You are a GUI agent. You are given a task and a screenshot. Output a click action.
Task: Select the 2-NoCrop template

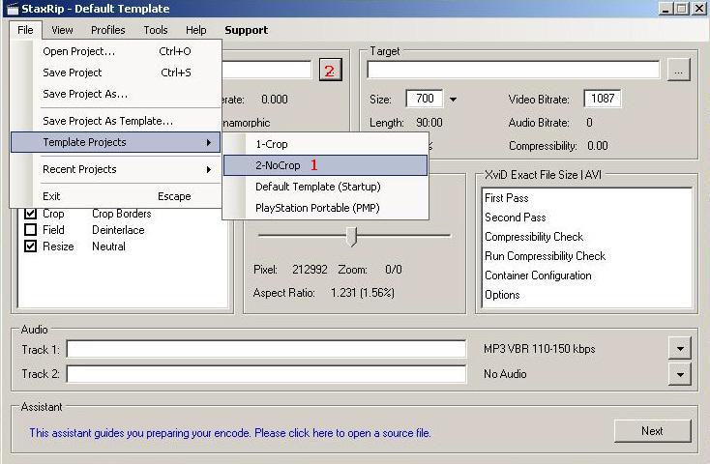pyautogui.click(x=325, y=165)
